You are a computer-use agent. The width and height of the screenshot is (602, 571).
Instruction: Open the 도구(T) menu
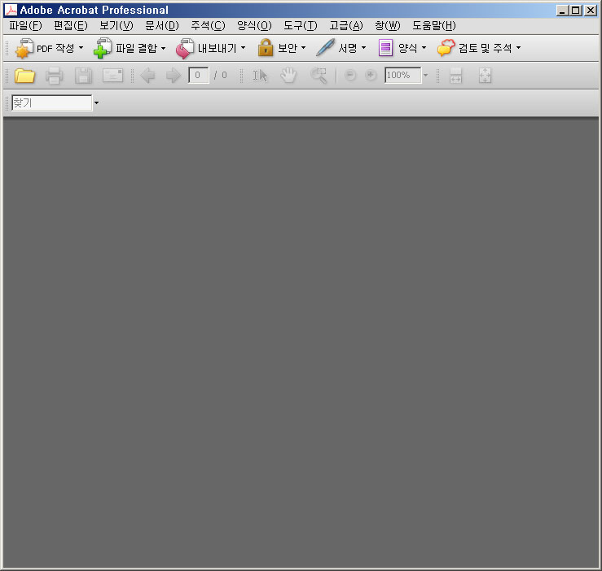tap(301, 26)
